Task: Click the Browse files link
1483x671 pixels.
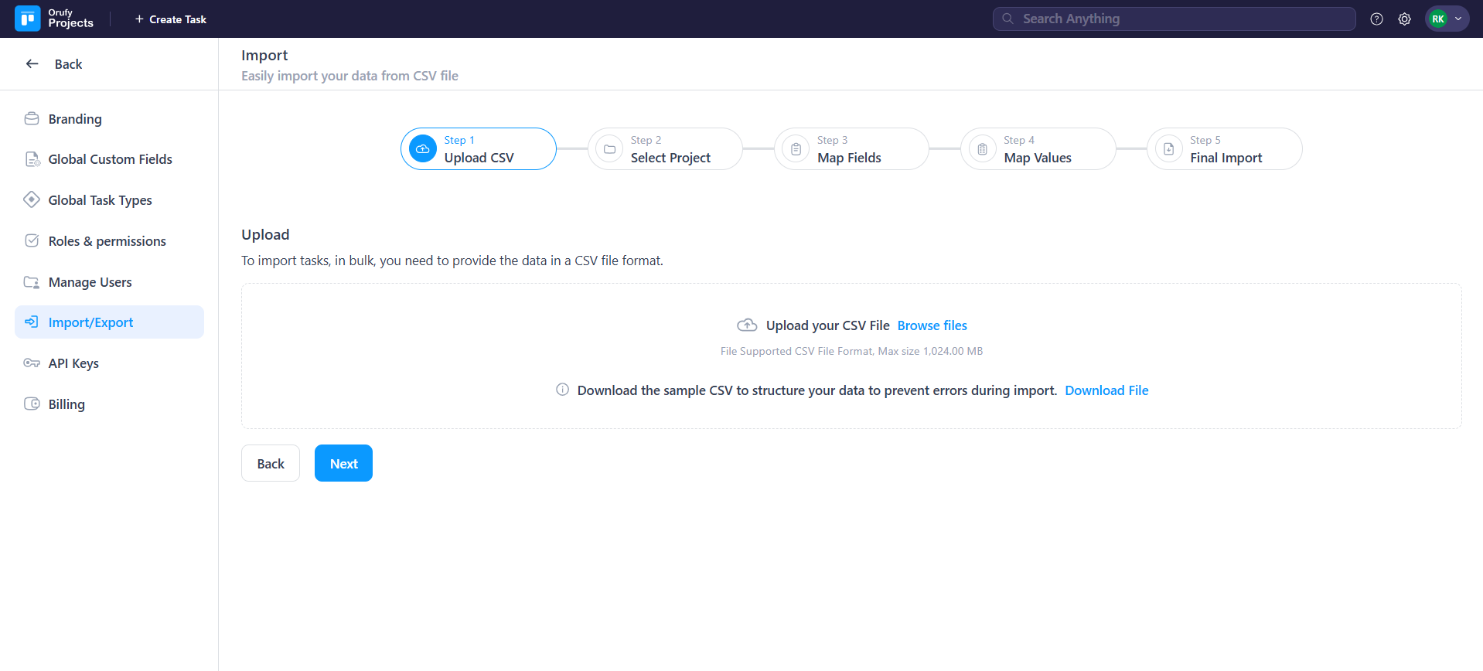Action: pos(932,325)
